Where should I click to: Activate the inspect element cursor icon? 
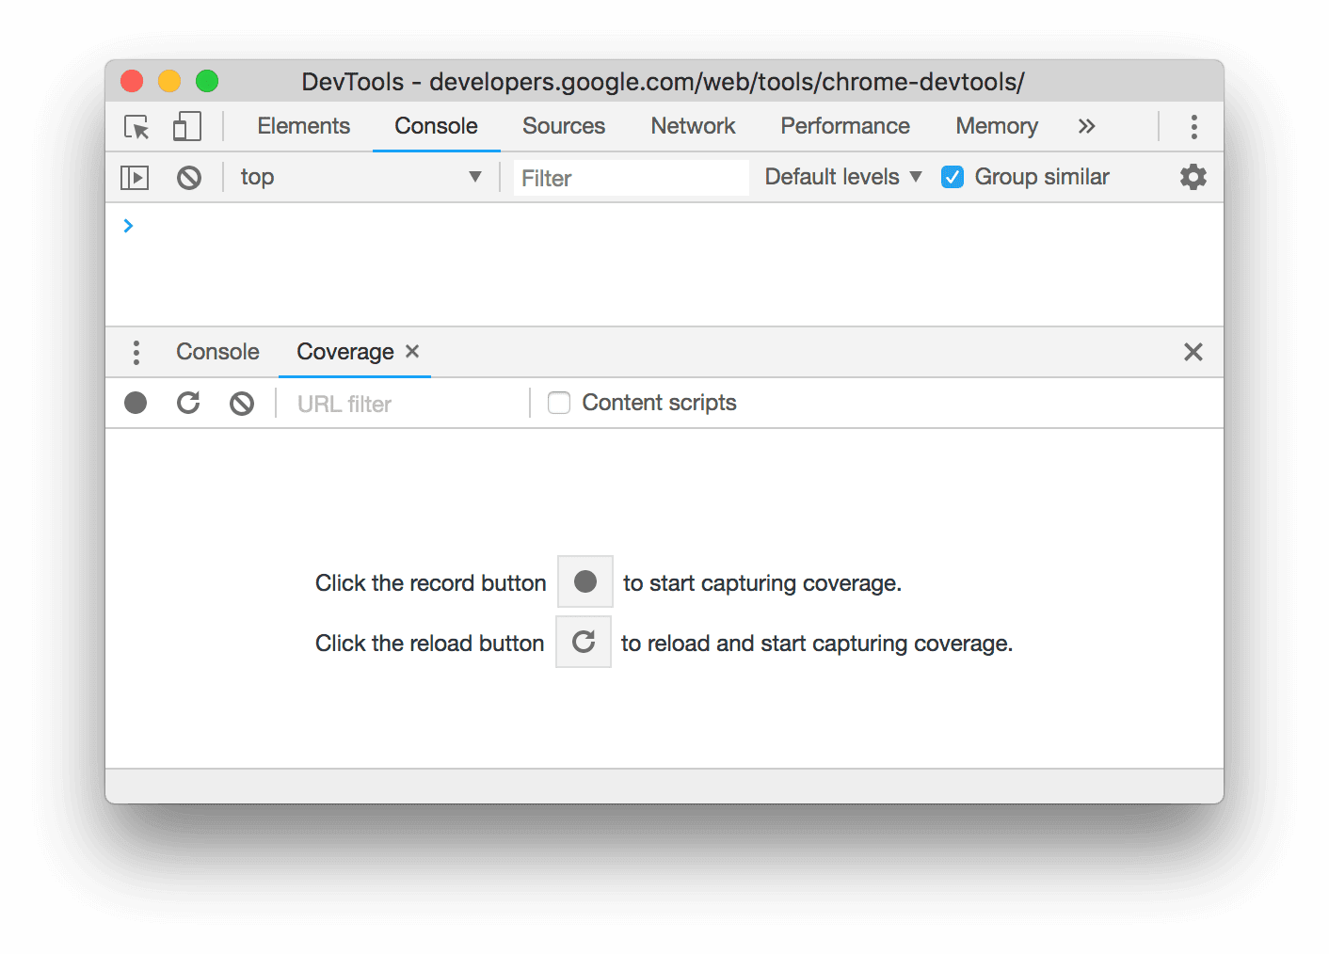137,127
